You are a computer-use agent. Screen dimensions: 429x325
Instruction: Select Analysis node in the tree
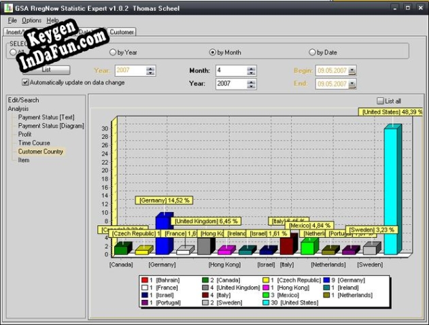click(18, 109)
